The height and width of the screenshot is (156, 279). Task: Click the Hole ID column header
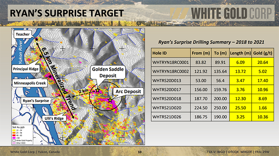point(170,53)
